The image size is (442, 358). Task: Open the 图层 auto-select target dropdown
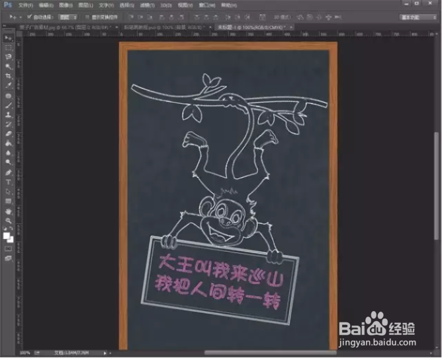point(67,17)
